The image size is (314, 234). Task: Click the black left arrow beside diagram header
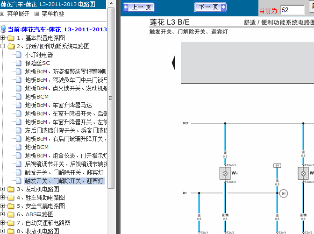coord(173,63)
